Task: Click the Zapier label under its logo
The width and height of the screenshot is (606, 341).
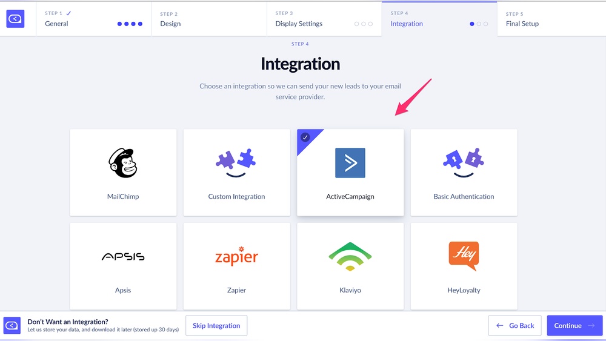Action: click(236, 290)
